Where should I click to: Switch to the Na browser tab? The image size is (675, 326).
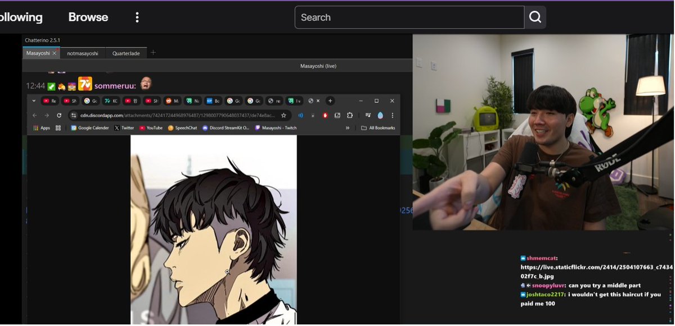(x=192, y=101)
